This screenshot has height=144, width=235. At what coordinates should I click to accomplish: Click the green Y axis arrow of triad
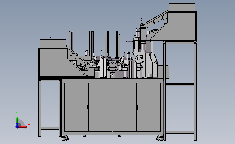click(x=17, y=121)
